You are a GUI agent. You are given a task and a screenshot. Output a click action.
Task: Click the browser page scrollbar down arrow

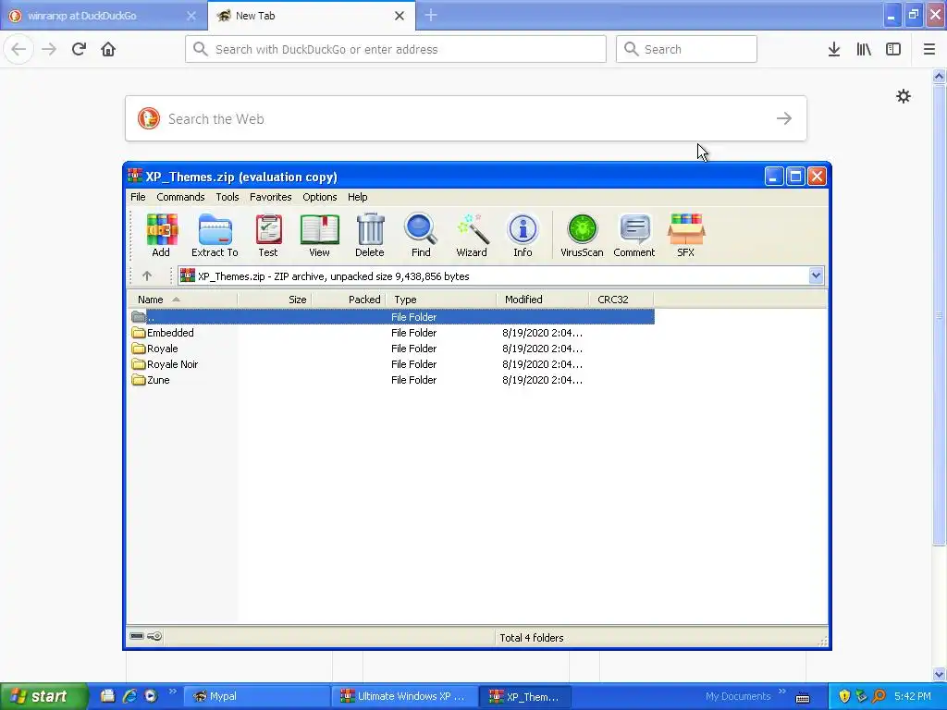pos(939,674)
